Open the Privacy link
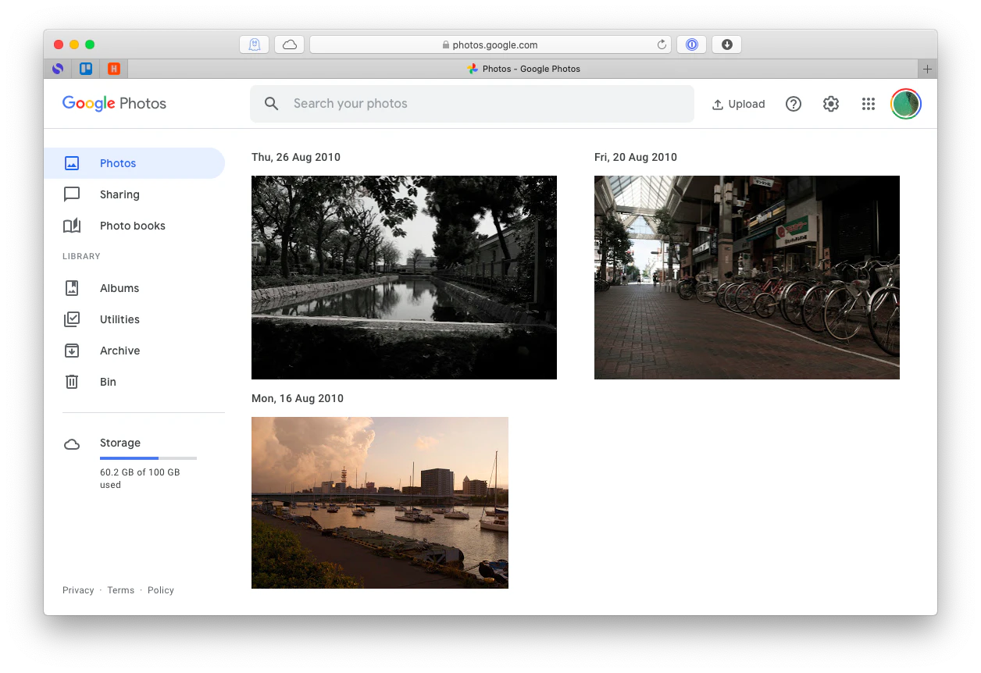This screenshot has width=981, height=673. [78, 590]
